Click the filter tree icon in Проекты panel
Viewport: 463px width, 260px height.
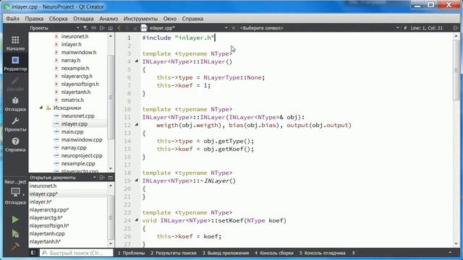[85, 28]
